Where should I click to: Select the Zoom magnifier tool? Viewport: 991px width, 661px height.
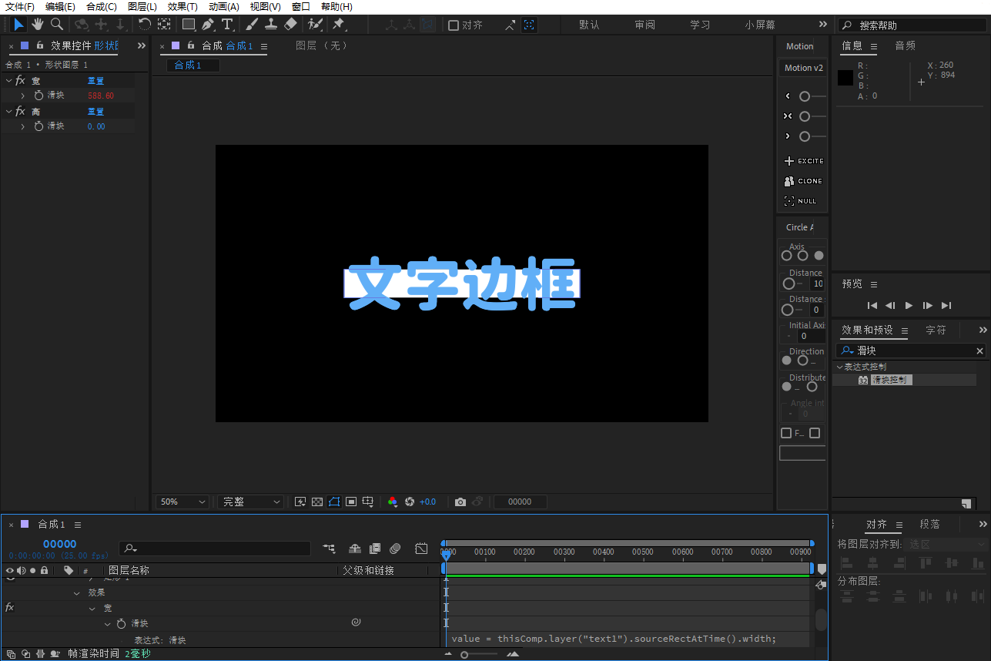(57, 25)
